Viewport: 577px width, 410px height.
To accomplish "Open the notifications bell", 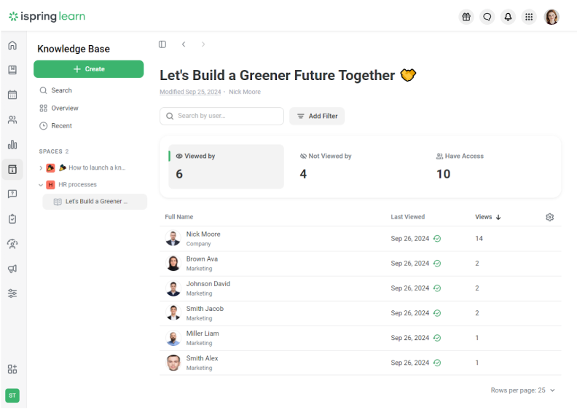I will (508, 17).
